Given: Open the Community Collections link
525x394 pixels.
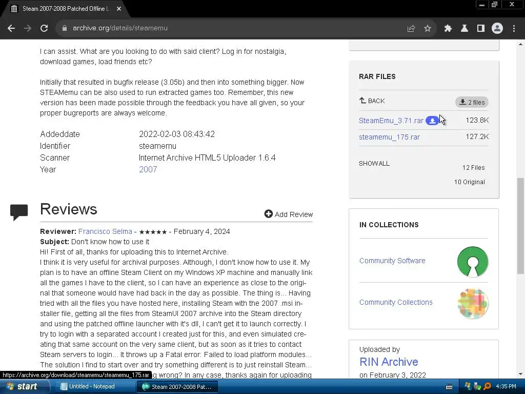Looking at the screenshot, I should coord(396,302).
